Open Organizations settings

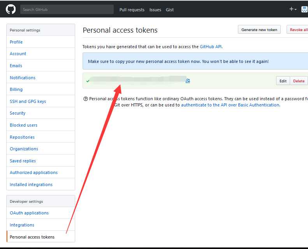point(40,149)
